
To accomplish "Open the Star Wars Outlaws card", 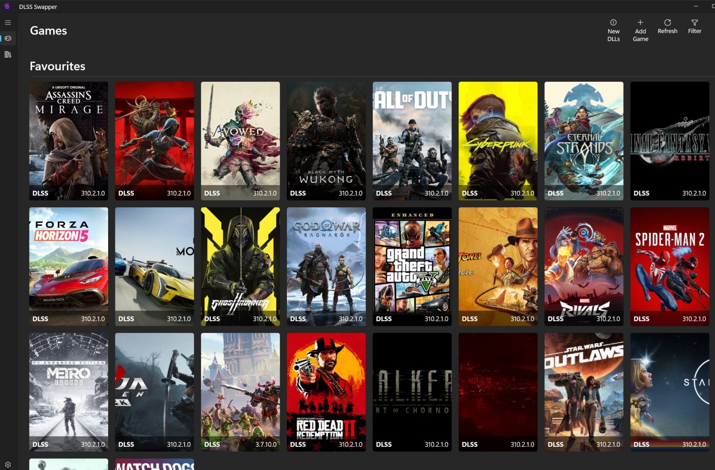I will (x=584, y=392).
